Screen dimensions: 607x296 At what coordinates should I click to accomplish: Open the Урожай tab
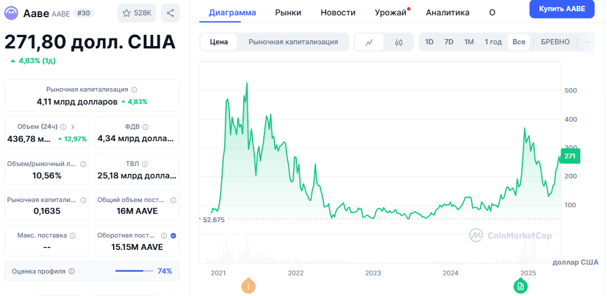(390, 12)
